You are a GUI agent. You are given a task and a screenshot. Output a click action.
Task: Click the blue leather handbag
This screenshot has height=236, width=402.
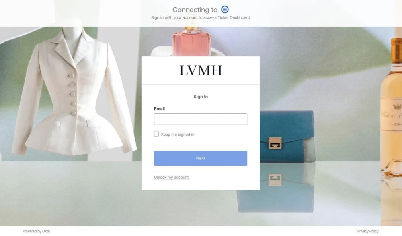[x=287, y=136]
